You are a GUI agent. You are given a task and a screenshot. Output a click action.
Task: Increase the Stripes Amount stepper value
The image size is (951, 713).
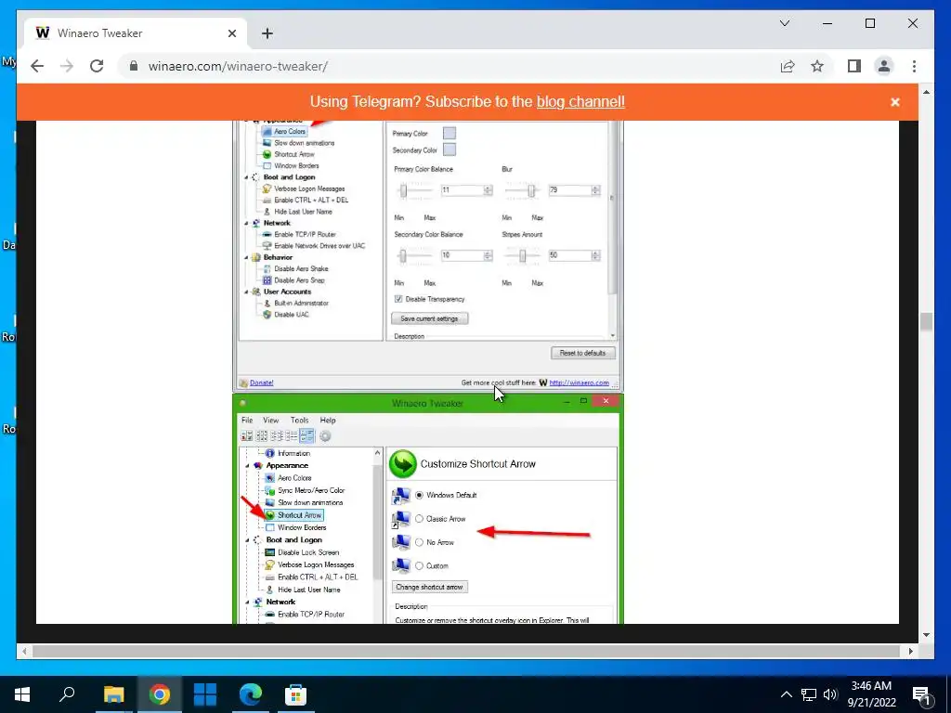click(x=596, y=253)
